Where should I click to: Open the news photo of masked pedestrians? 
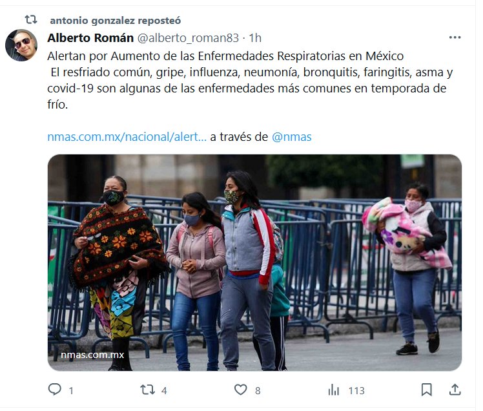(x=255, y=263)
